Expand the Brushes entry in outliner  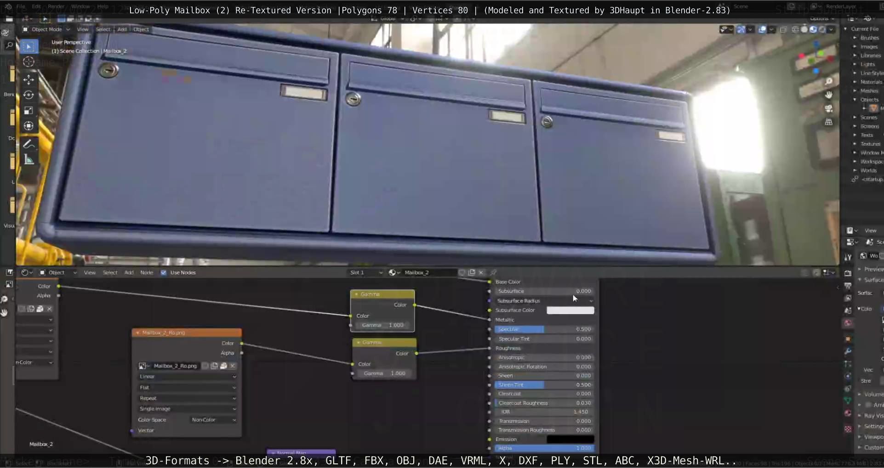coord(855,38)
